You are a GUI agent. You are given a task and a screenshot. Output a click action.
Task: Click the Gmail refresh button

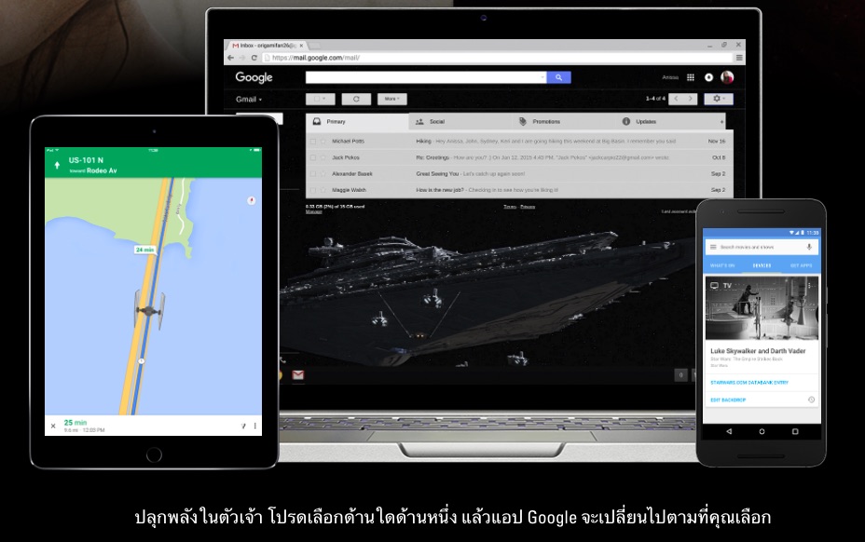click(356, 99)
